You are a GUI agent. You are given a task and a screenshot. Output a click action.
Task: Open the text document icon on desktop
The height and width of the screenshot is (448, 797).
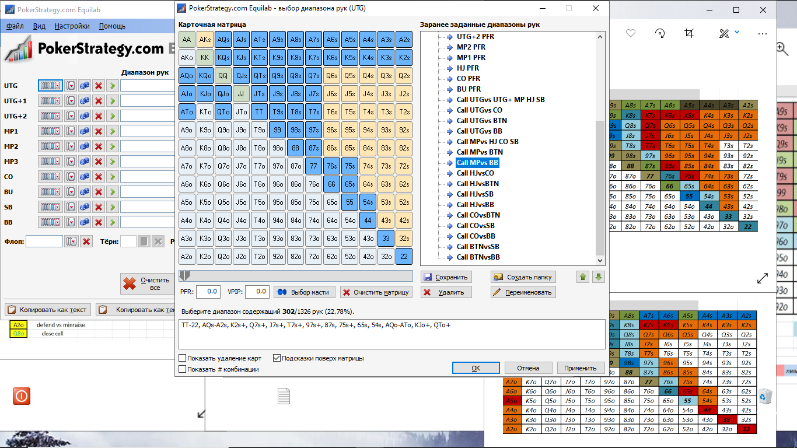[284, 396]
